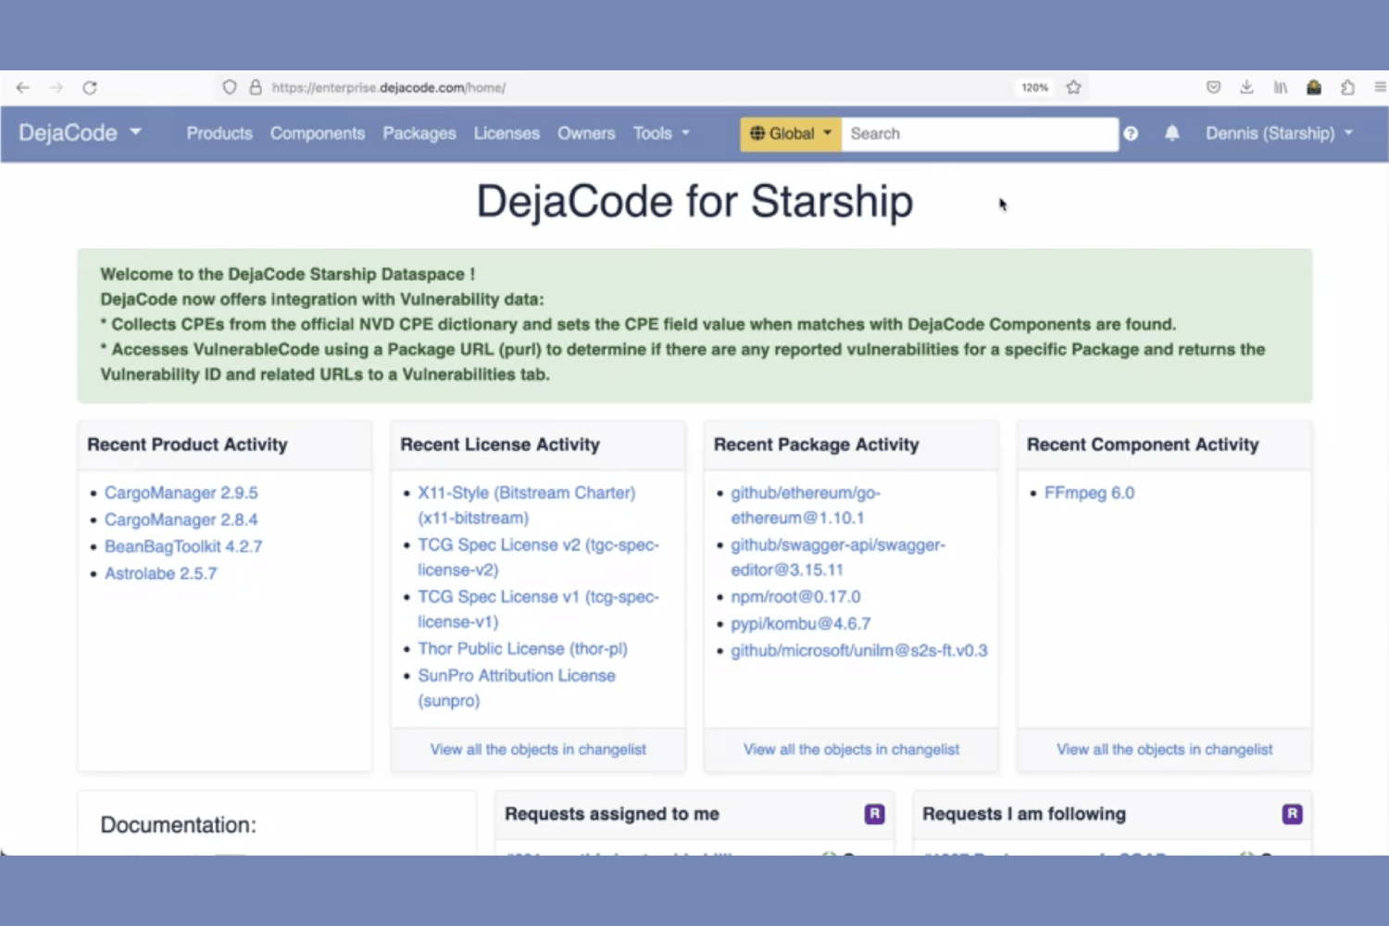Click the DejaCode for Starship title

694,202
